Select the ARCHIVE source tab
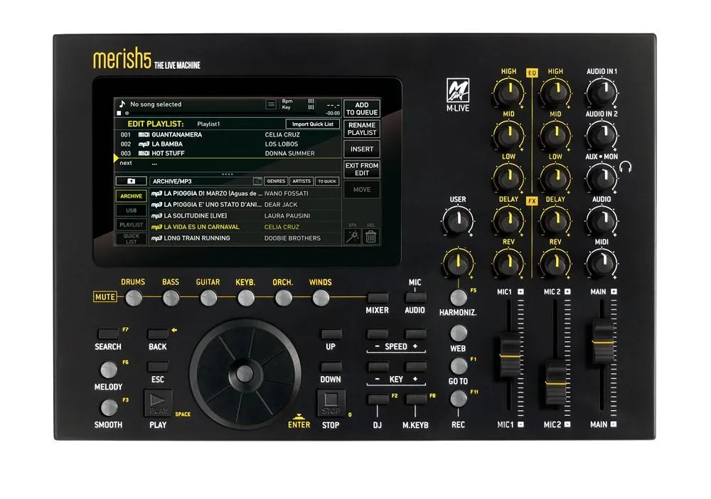Image resolution: width=711 pixels, height=499 pixels. pos(132,196)
